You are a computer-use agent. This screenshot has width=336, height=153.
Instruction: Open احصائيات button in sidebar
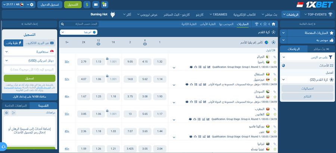pyautogui.click(x=307, y=88)
